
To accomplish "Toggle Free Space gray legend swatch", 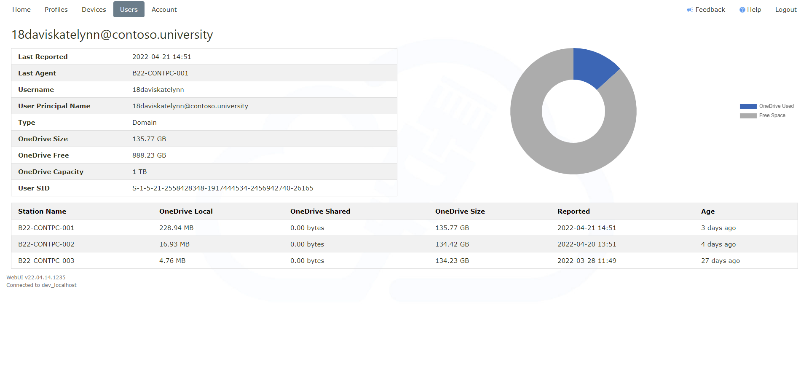I will (x=748, y=116).
